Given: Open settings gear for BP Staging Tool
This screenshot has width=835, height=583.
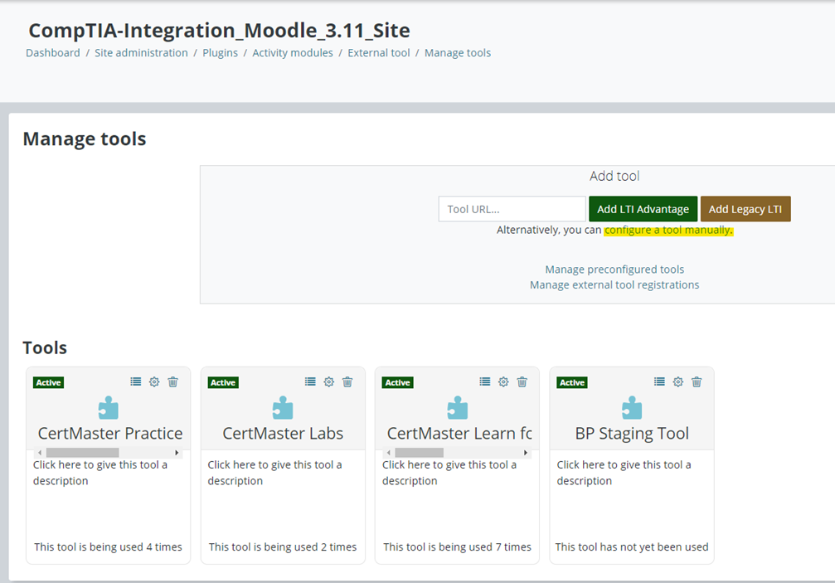Looking at the screenshot, I should tap(678, 381).
